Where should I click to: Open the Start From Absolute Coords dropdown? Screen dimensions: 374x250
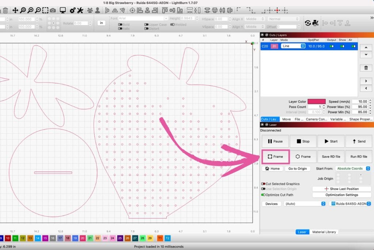click(353, 168)
